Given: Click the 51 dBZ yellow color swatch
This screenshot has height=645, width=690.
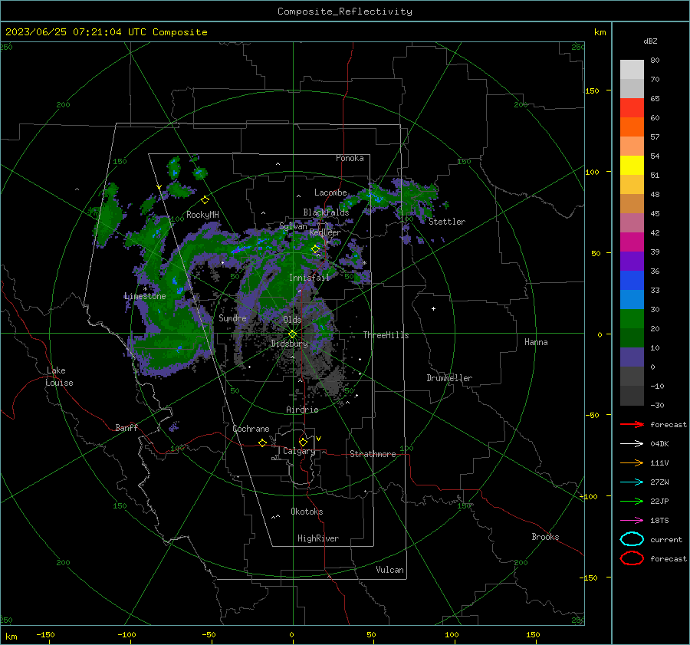Looking at the screenshot, I should 632,166.
